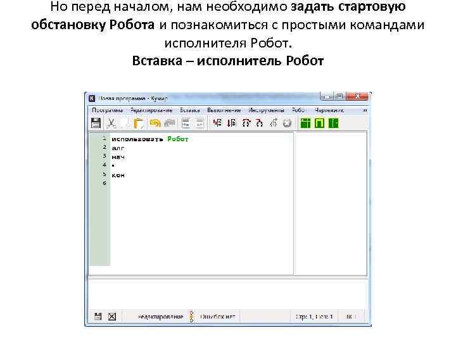Click the ВСТ mode status bar indicator
This screenshot has width=456, height=342.
pyautogui.click(x=351, y=317)
